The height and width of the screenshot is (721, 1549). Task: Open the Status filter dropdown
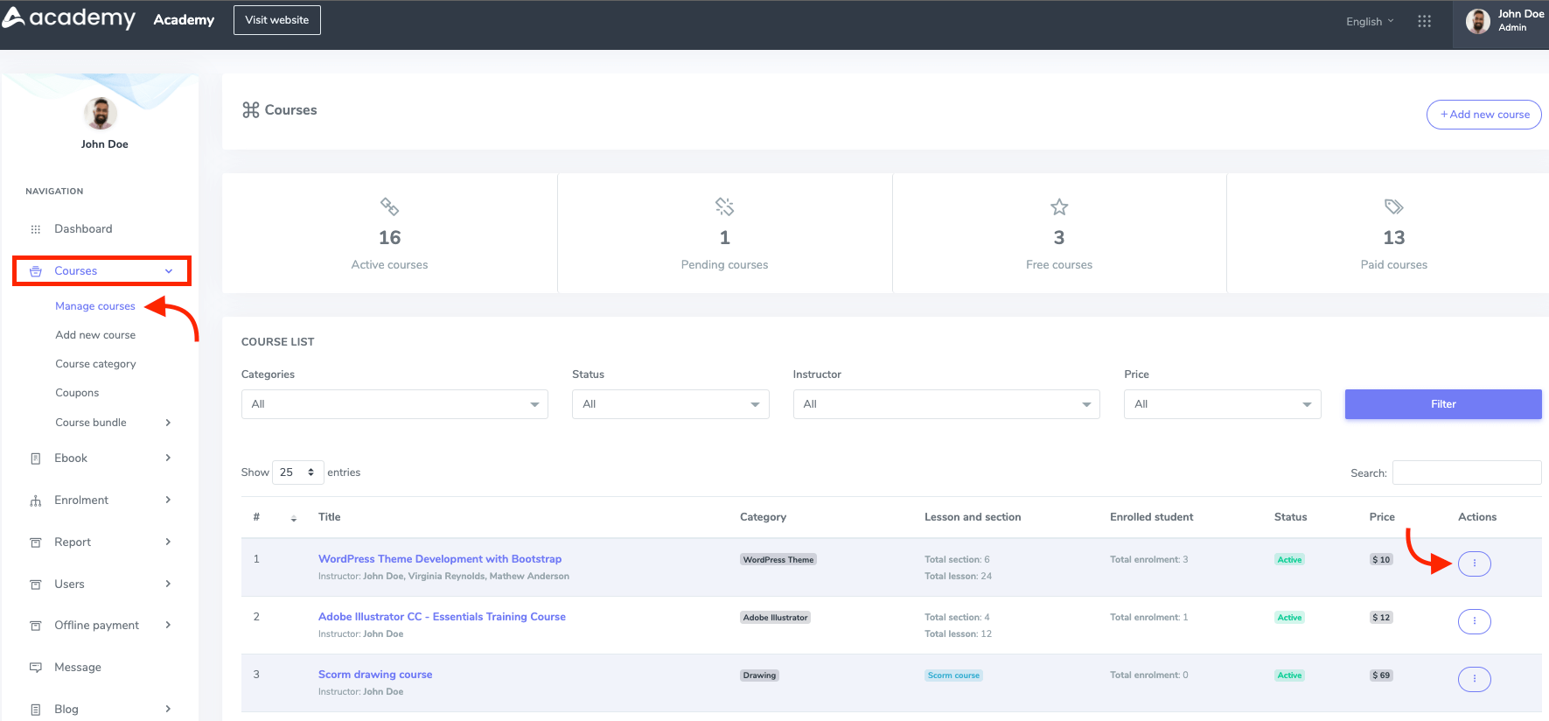(x=670, y=404)
